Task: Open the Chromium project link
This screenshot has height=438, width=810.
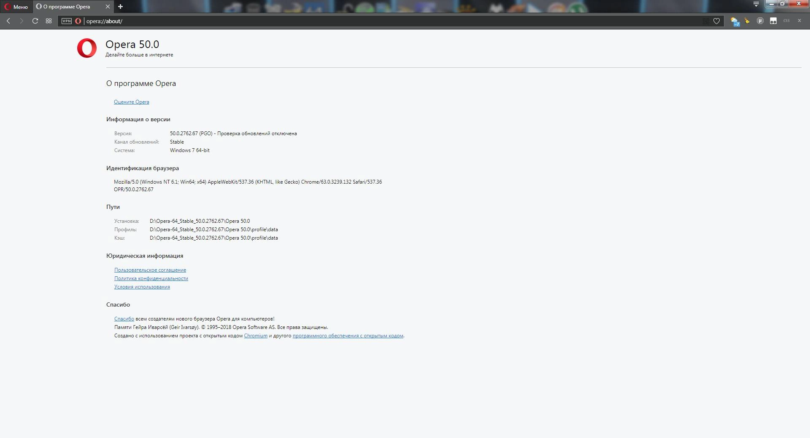Action: (x=256, y=336)
